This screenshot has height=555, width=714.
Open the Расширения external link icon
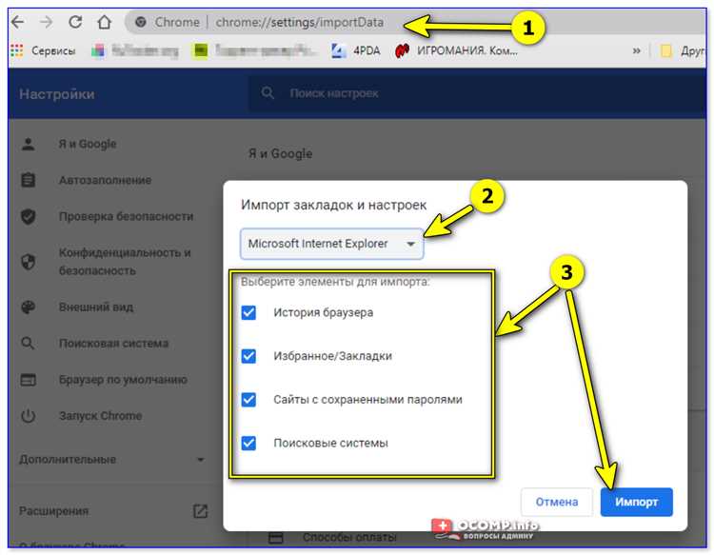click(x=200, y=511)
